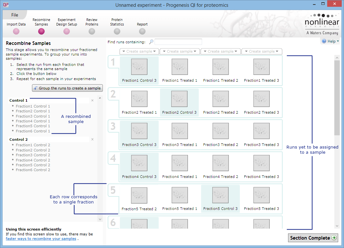344x248 pixels.
Task: Select the Fraction2 Treated 2 run thumbnail
Action: (x=220, y=99)
